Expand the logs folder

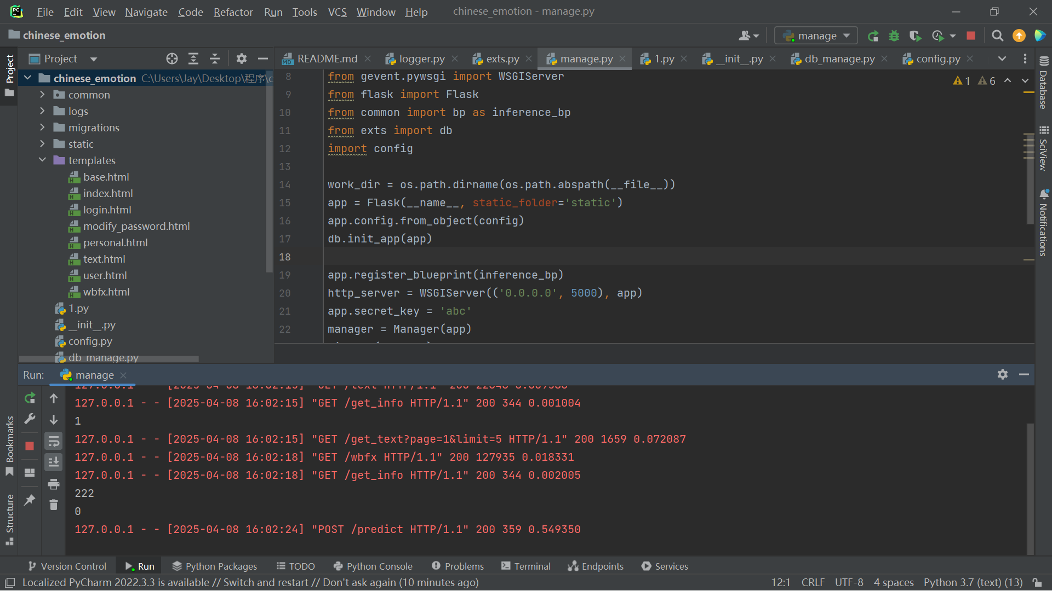[43, 111]
